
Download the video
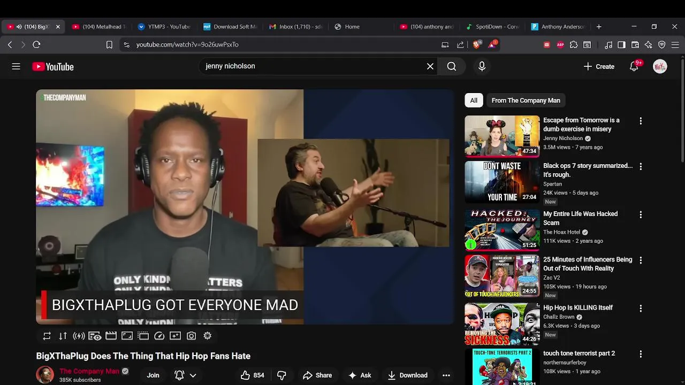(408, 375)
